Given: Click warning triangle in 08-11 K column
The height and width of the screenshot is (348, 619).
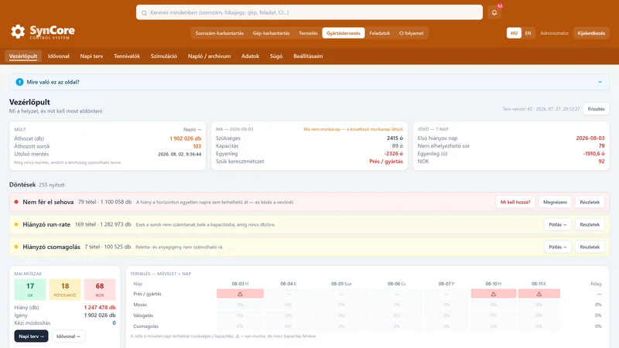Looking at the screenshot, I should (x=539, y=294).
